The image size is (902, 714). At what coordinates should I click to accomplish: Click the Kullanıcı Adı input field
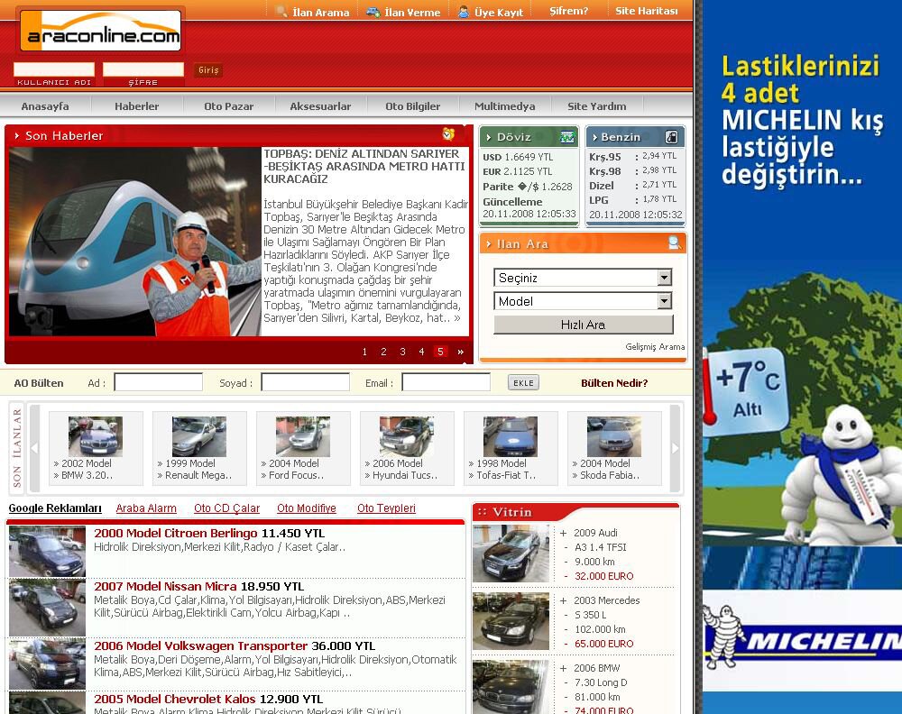54,69
